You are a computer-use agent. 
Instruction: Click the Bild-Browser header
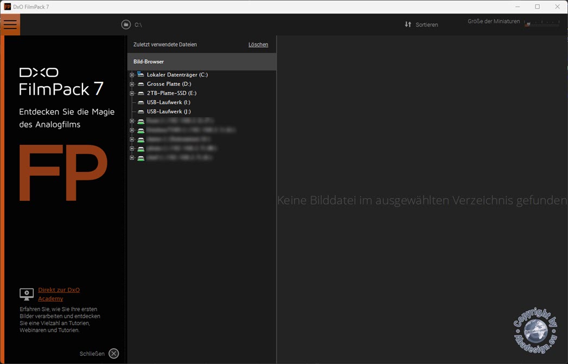(202, 62)
